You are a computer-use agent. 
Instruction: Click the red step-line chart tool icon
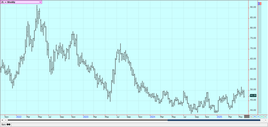(251, 117)
